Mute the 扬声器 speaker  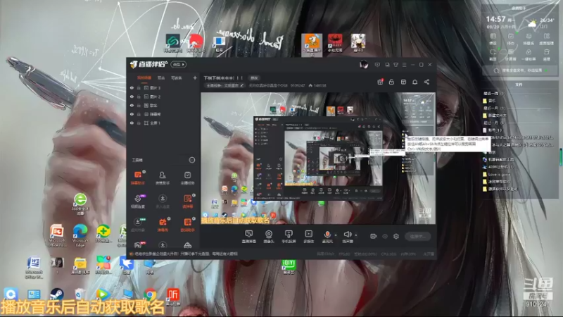[x=347, y=237]
